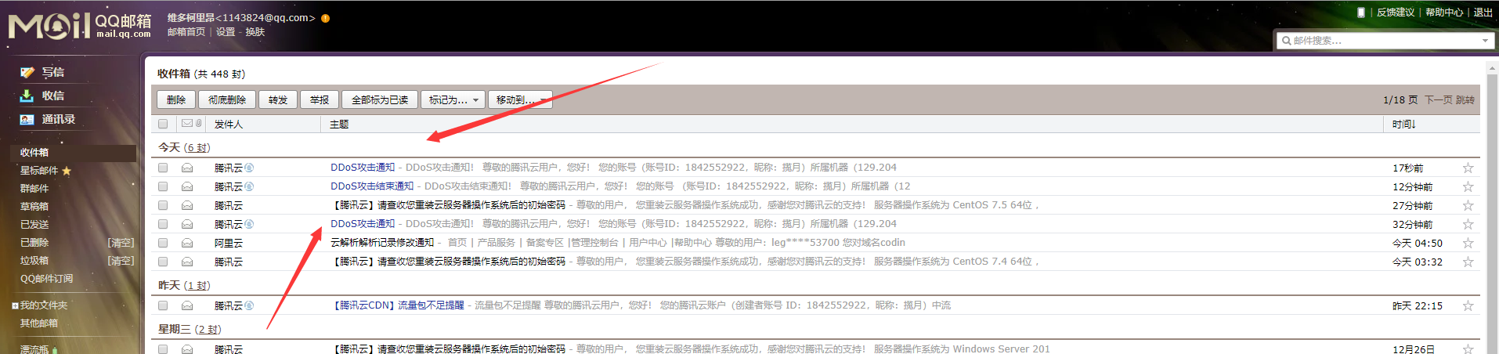Collapse the 今天 (6 封) group
The width and height of the screenshot is (1499, 354).
click(184, 147)
